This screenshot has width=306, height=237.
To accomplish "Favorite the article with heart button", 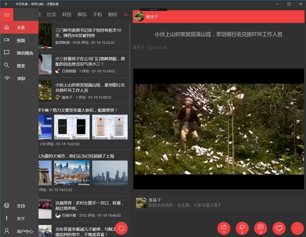I will (x=279, y=228).
